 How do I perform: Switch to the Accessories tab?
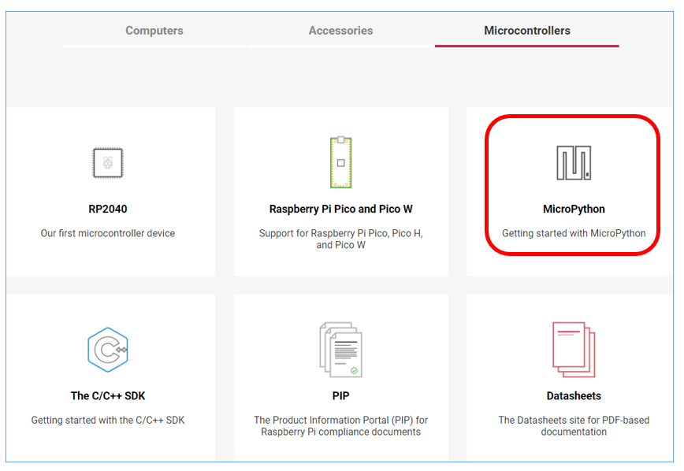pos(340,31)
